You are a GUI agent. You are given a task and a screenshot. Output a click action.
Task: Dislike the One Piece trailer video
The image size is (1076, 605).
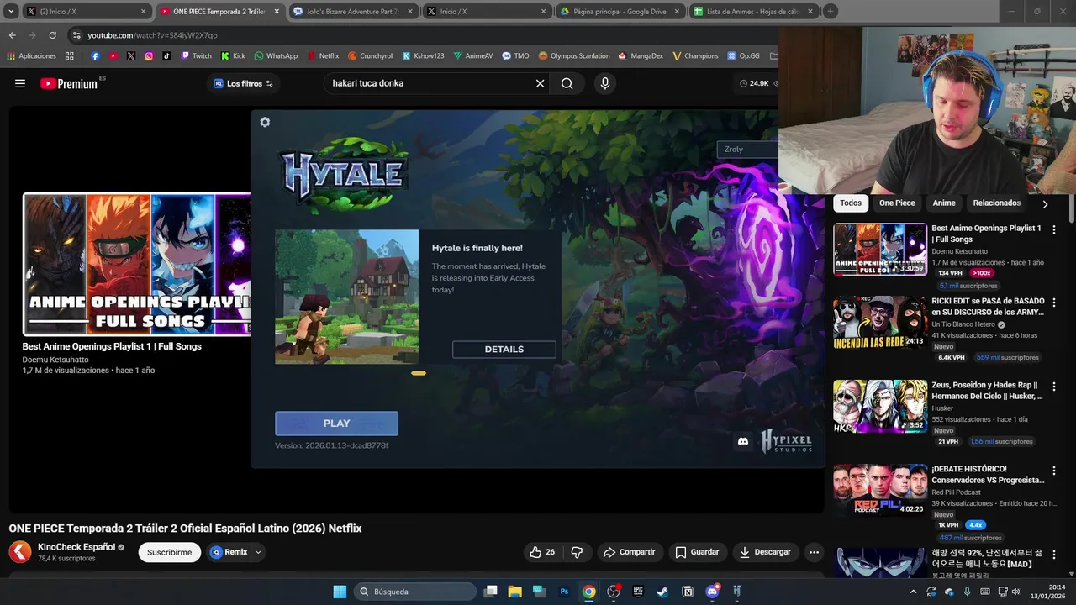[x=577, y=552]
